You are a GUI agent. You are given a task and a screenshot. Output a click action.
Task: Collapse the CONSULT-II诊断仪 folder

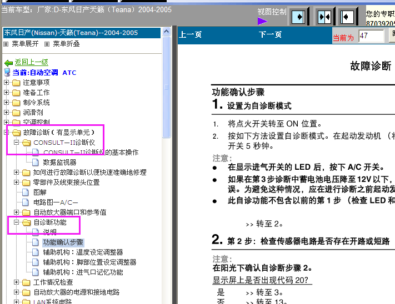click(x=16, y=143)
